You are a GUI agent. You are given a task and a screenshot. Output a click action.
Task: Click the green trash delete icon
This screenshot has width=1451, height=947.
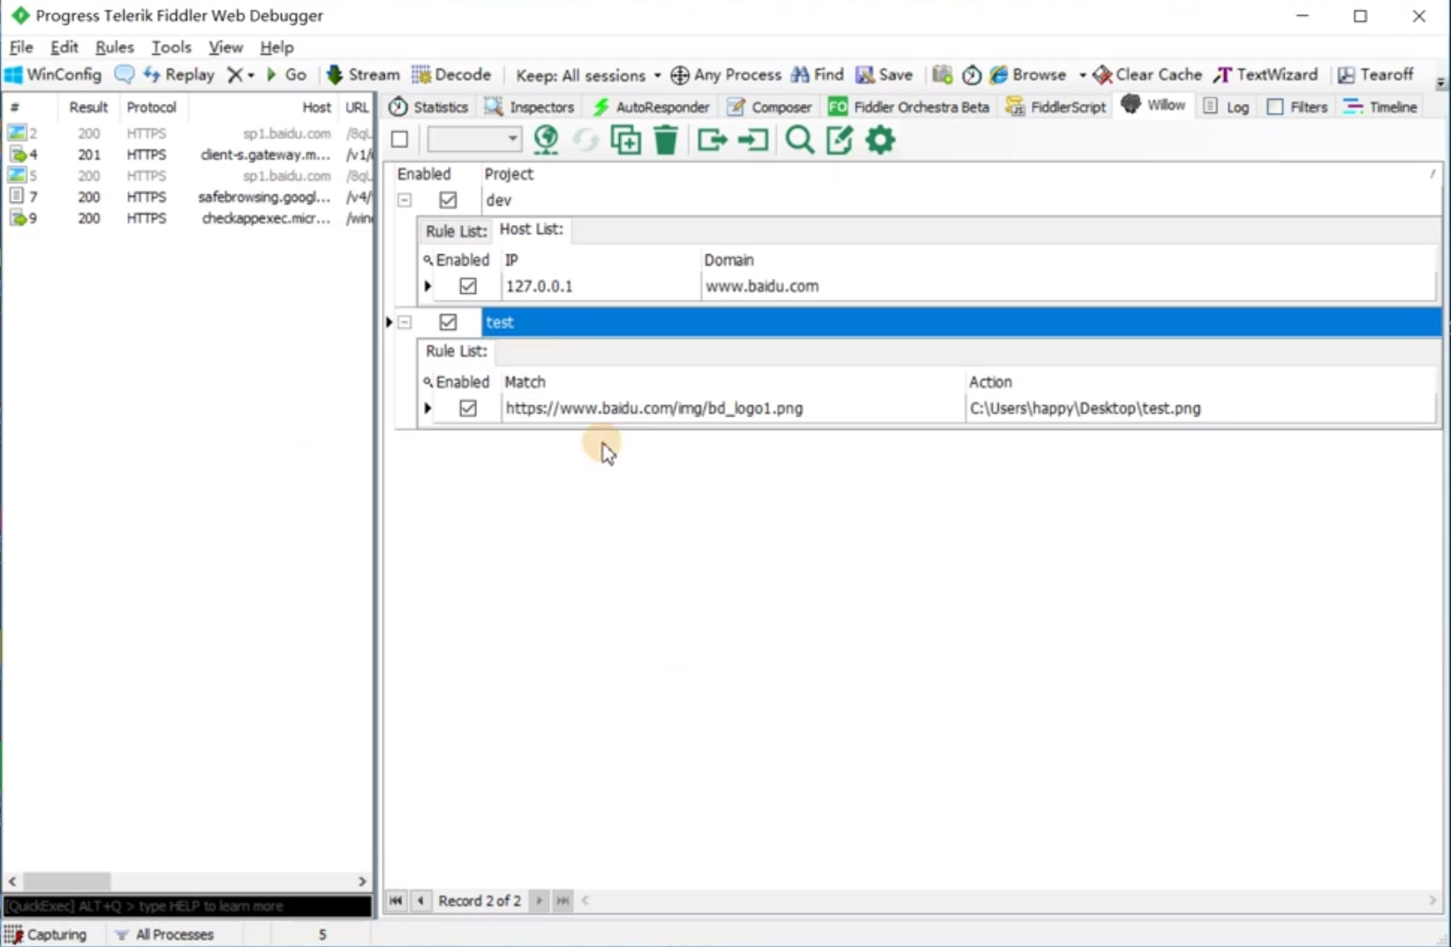(x=666, y=139)
